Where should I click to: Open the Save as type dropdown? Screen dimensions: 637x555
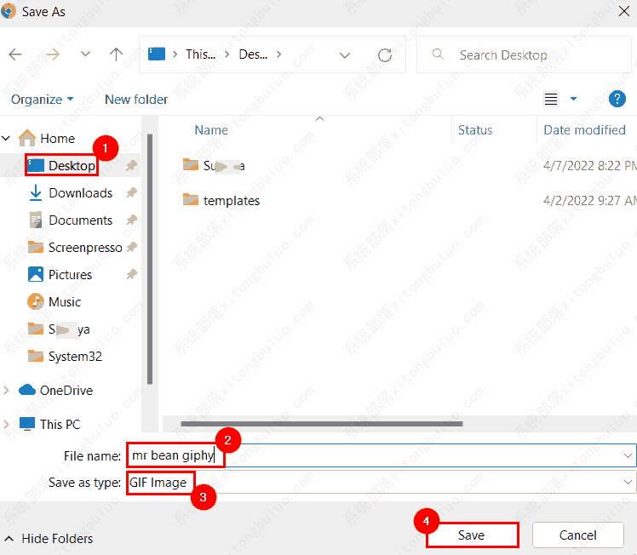click(628, 483)
